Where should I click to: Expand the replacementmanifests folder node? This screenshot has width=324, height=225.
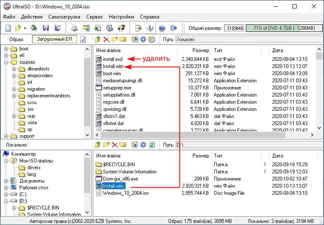click(x=14, y=96)
